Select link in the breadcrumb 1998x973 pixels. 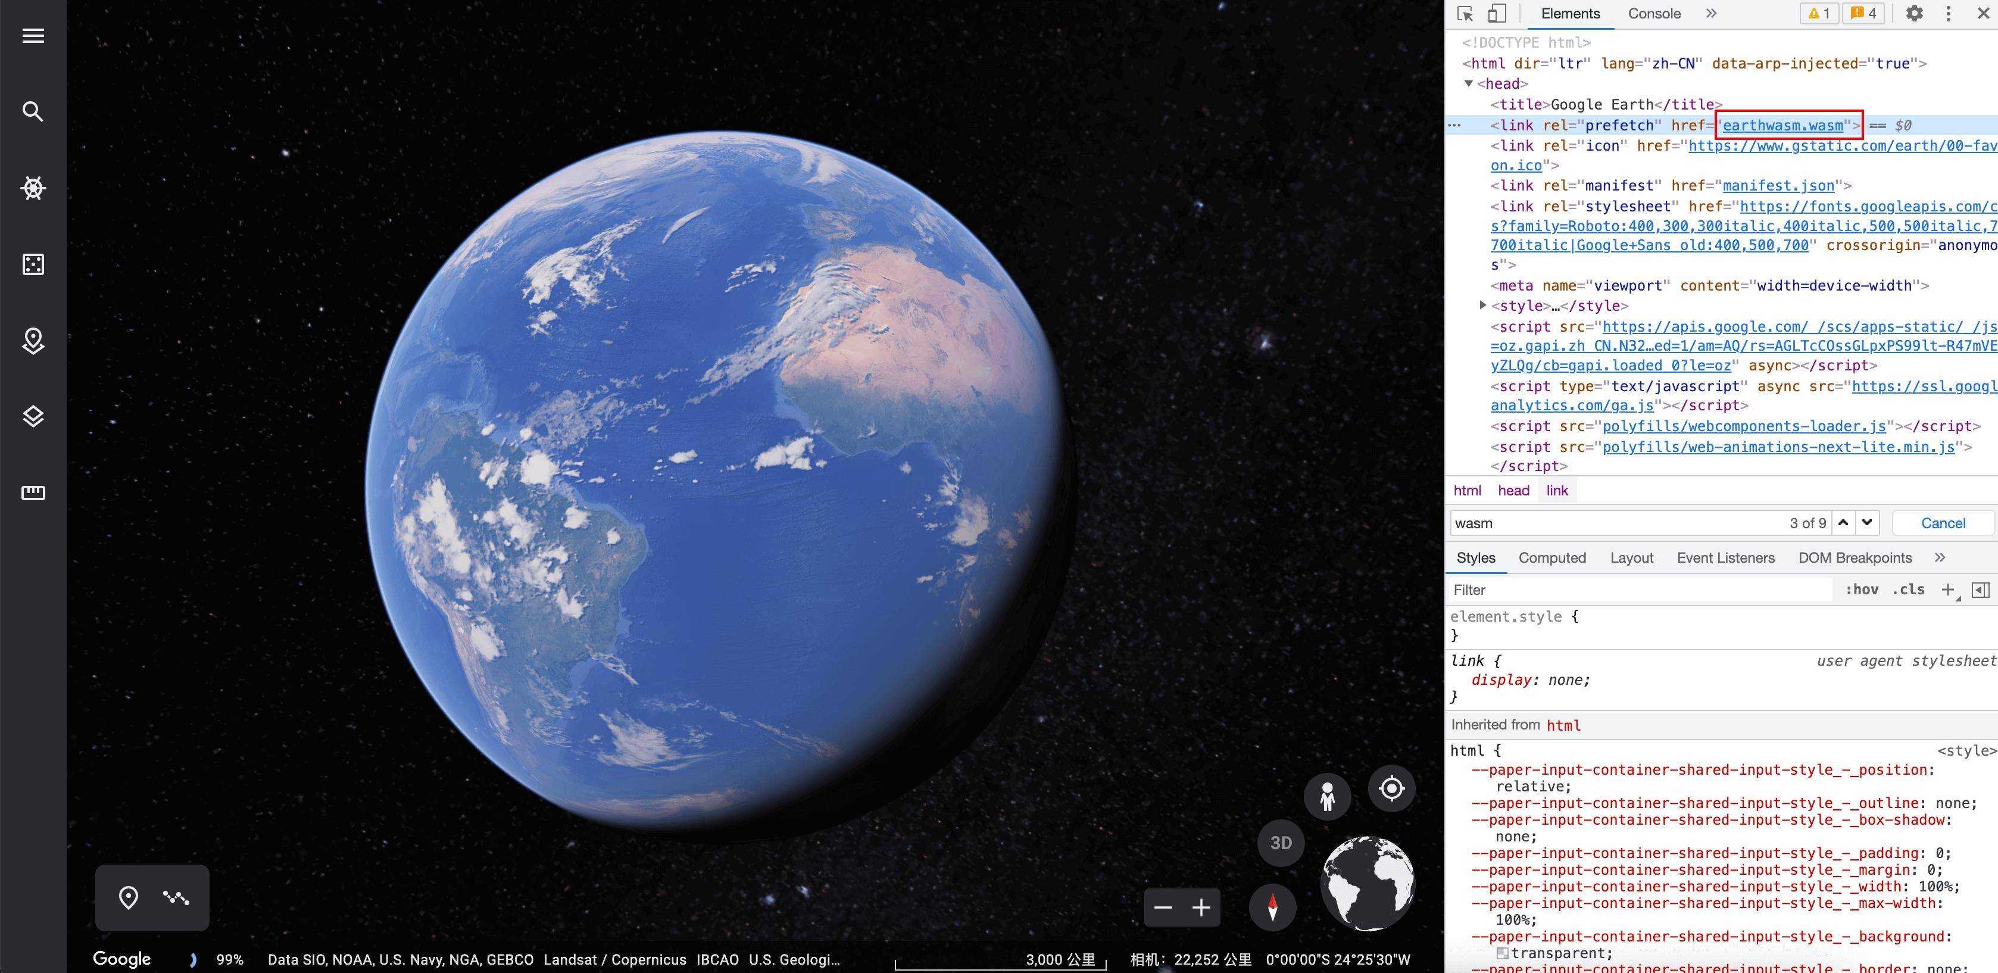(x=1557, y=491)
